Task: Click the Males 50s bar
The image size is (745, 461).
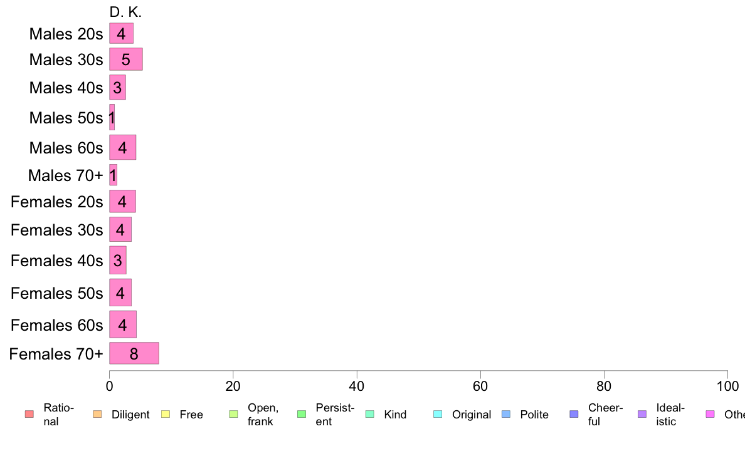Action: 112,117
